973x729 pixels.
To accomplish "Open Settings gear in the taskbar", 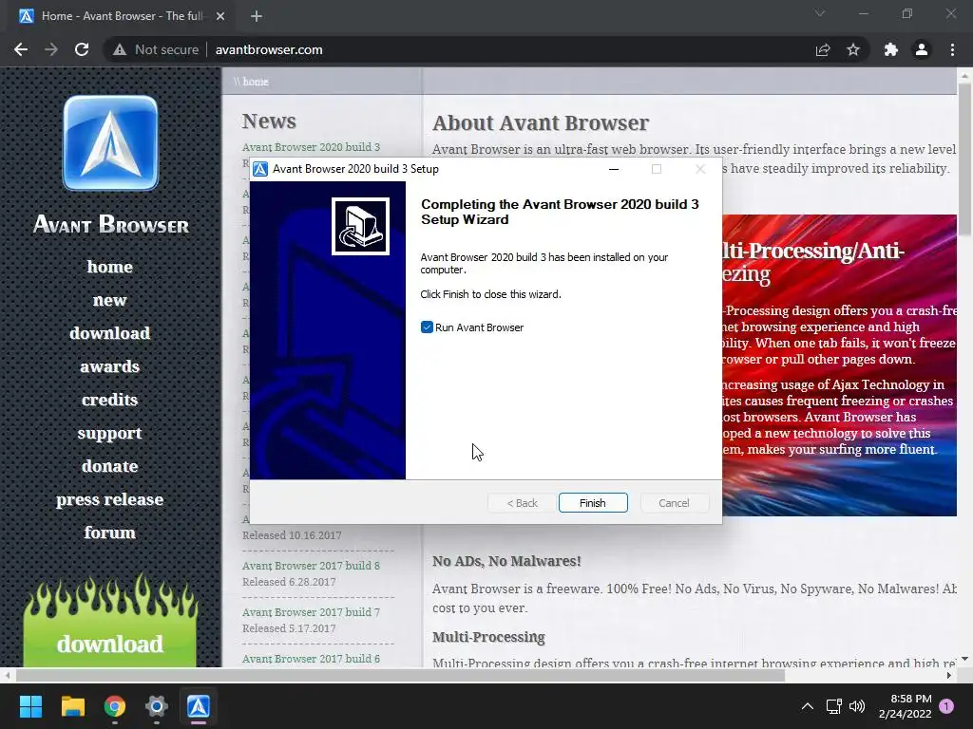I will point(157,706).
